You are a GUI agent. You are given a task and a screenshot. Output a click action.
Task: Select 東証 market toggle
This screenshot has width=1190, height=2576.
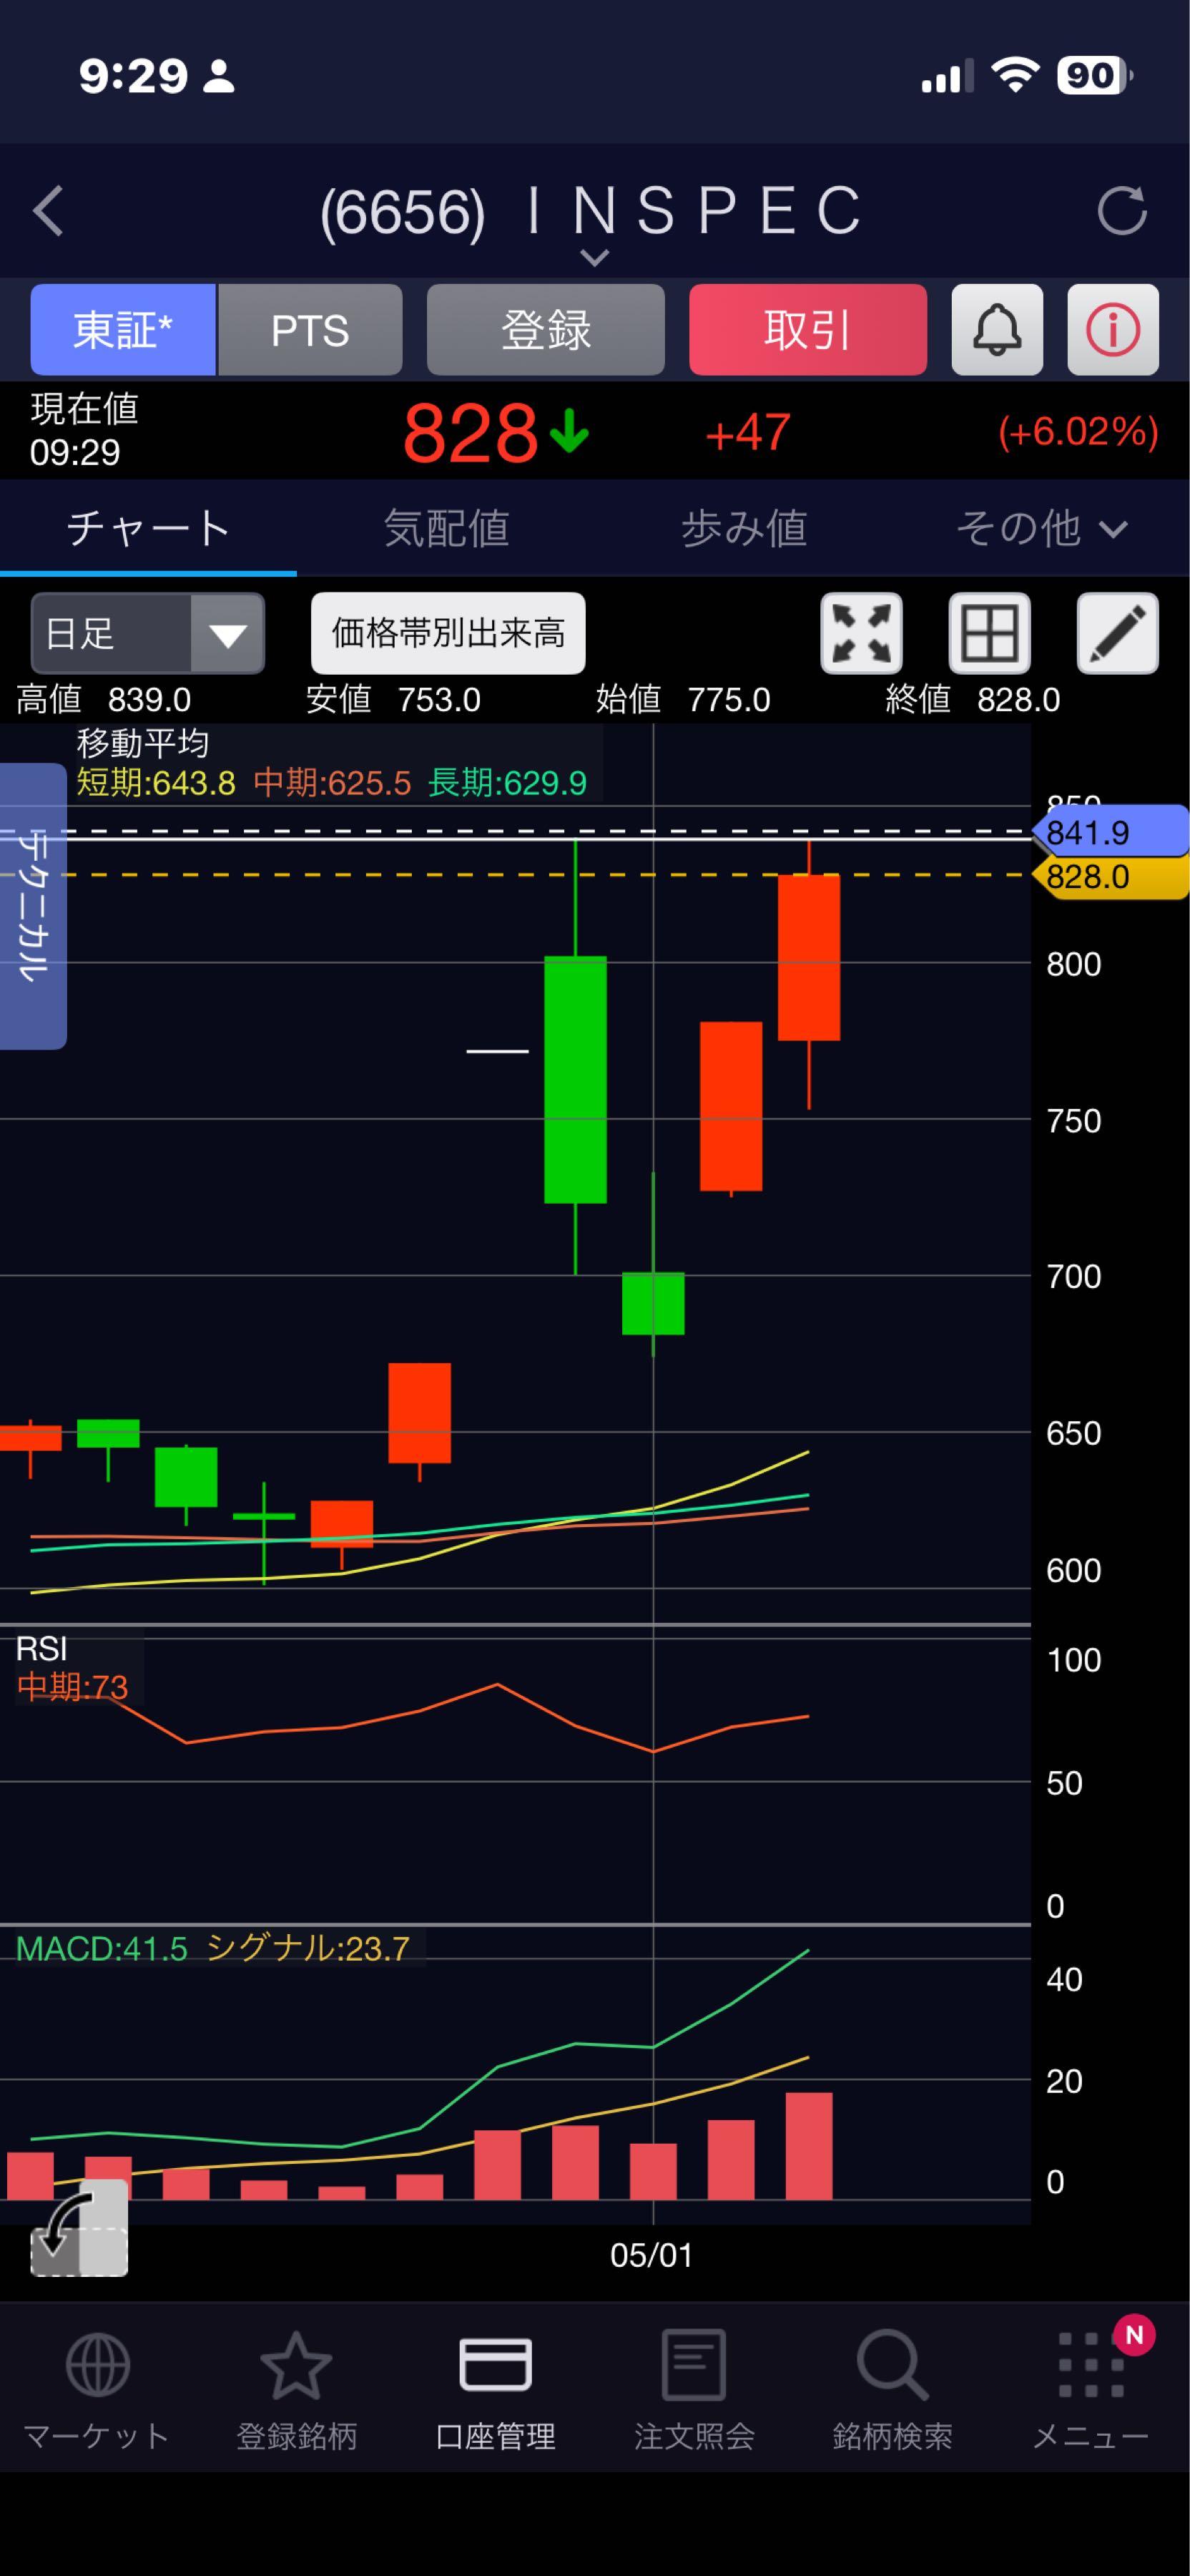click(x=123, y=330)
